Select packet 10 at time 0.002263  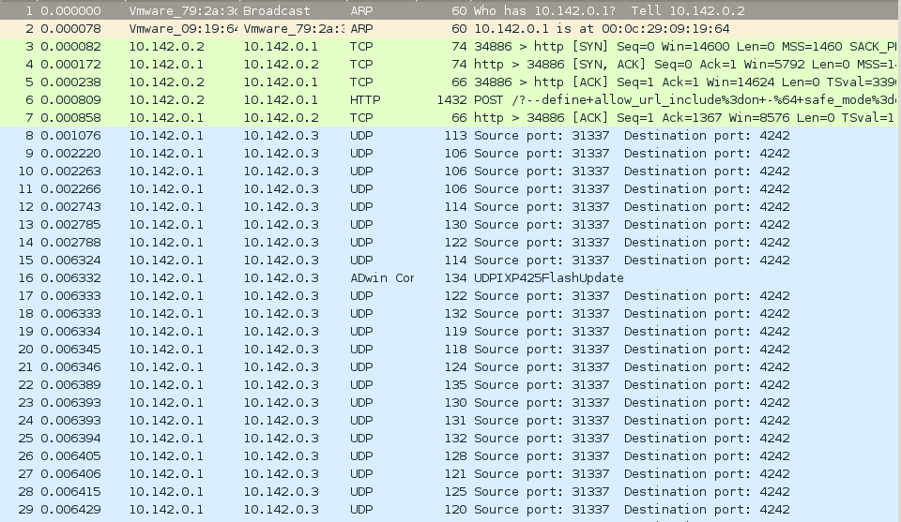point(450,171)
